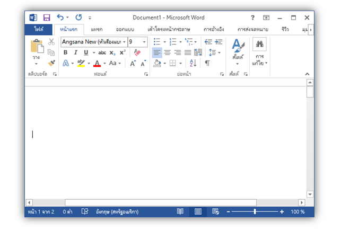Toggle Align Left button

(157, 52)
